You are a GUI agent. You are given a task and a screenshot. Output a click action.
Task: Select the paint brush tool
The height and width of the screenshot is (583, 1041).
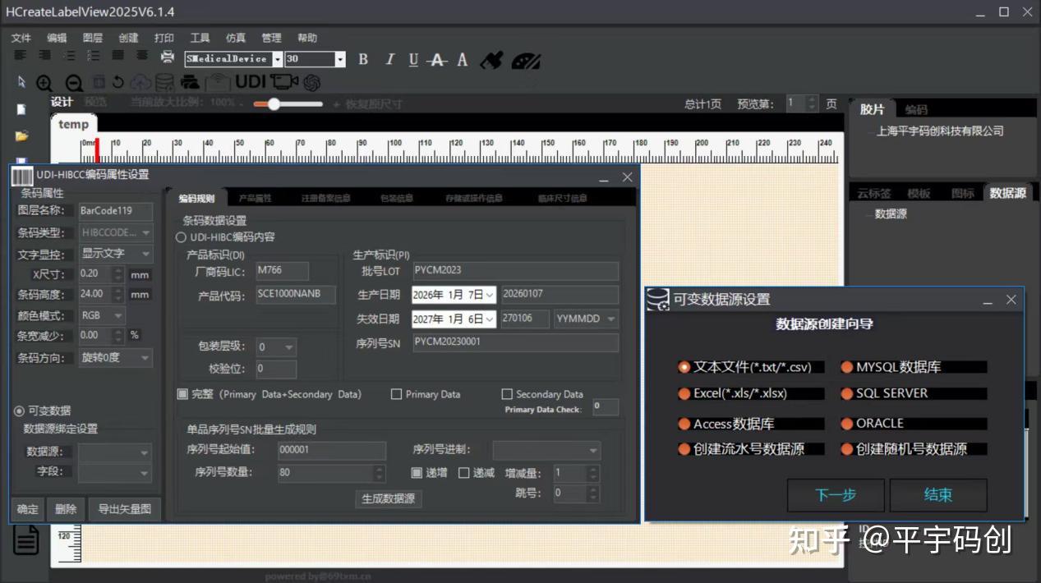[491, 59]
